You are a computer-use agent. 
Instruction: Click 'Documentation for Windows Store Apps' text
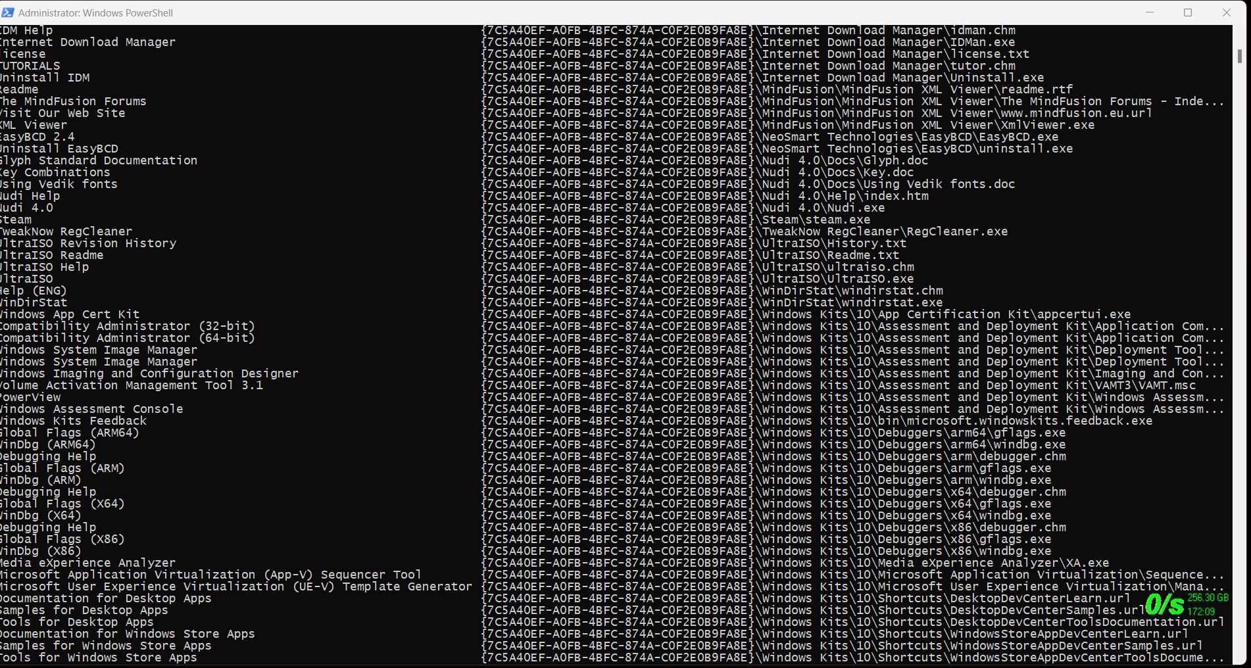(x=128, y=634)
